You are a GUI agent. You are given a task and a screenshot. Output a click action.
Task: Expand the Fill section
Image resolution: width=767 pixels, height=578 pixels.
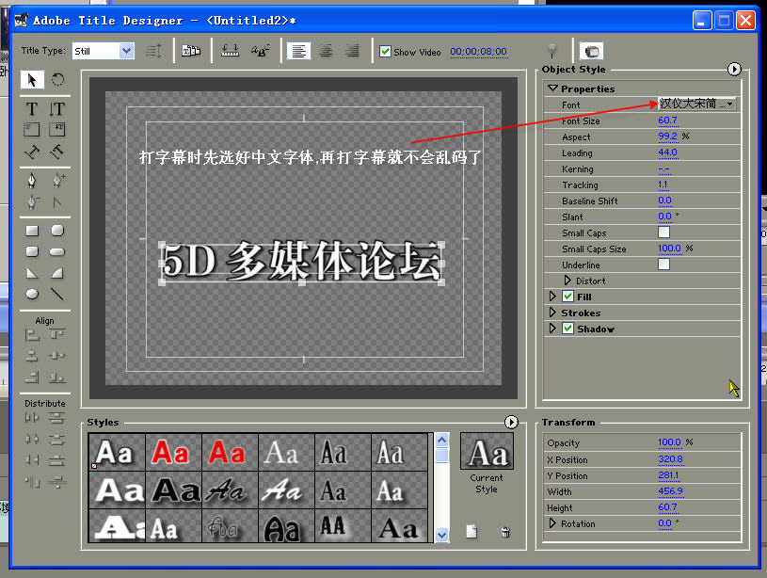click(x=552, y=297)
